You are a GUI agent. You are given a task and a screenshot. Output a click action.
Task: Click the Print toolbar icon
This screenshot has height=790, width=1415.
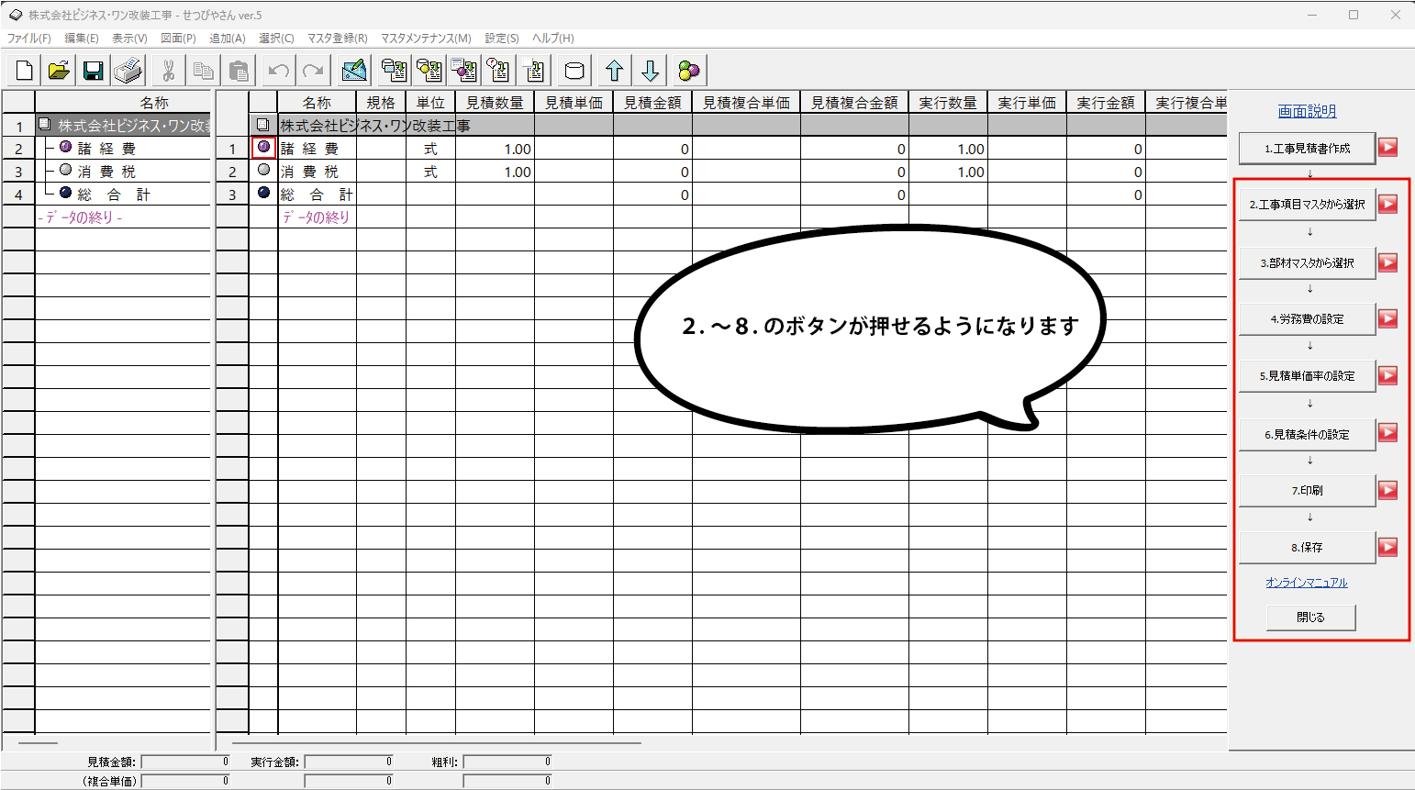pos(128,71)
